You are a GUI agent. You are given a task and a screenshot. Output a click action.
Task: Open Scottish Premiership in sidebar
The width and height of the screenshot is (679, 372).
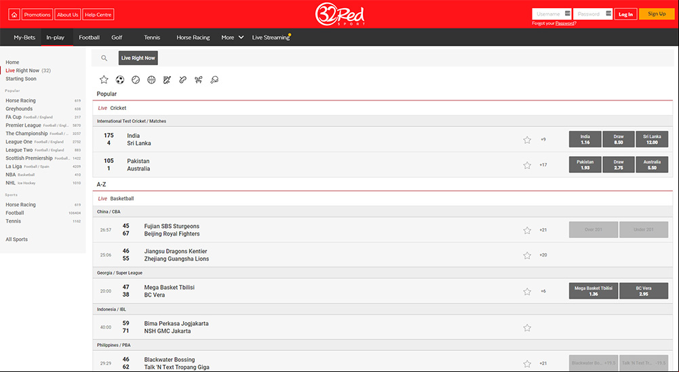(x=29, y=158)
